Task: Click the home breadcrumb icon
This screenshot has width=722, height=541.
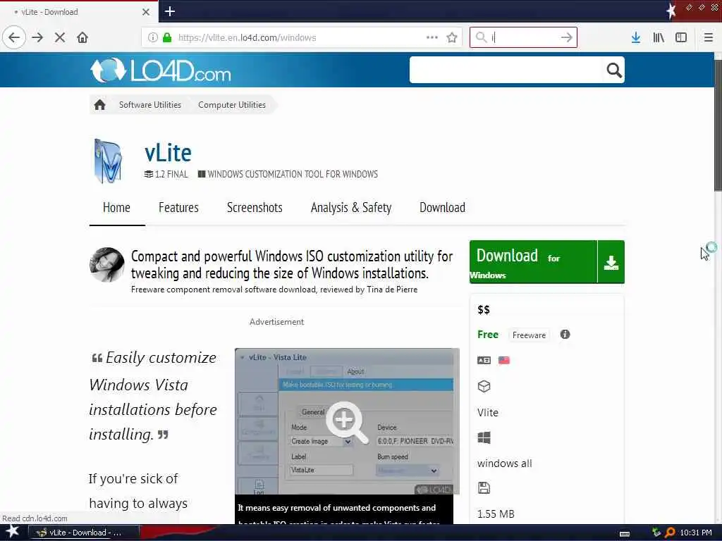Action: pyautogui.click(x=100, y=105)
